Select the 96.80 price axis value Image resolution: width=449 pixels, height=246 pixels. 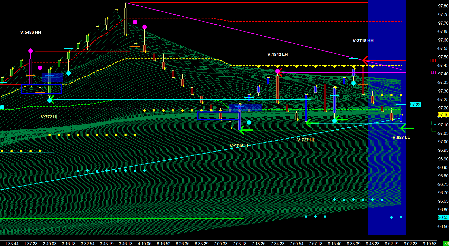click(443, 176)
